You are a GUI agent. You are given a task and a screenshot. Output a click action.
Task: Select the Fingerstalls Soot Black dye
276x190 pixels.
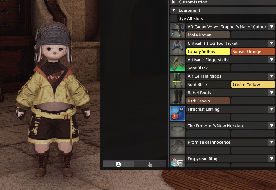pyautogui.click(x=208, y=68)
